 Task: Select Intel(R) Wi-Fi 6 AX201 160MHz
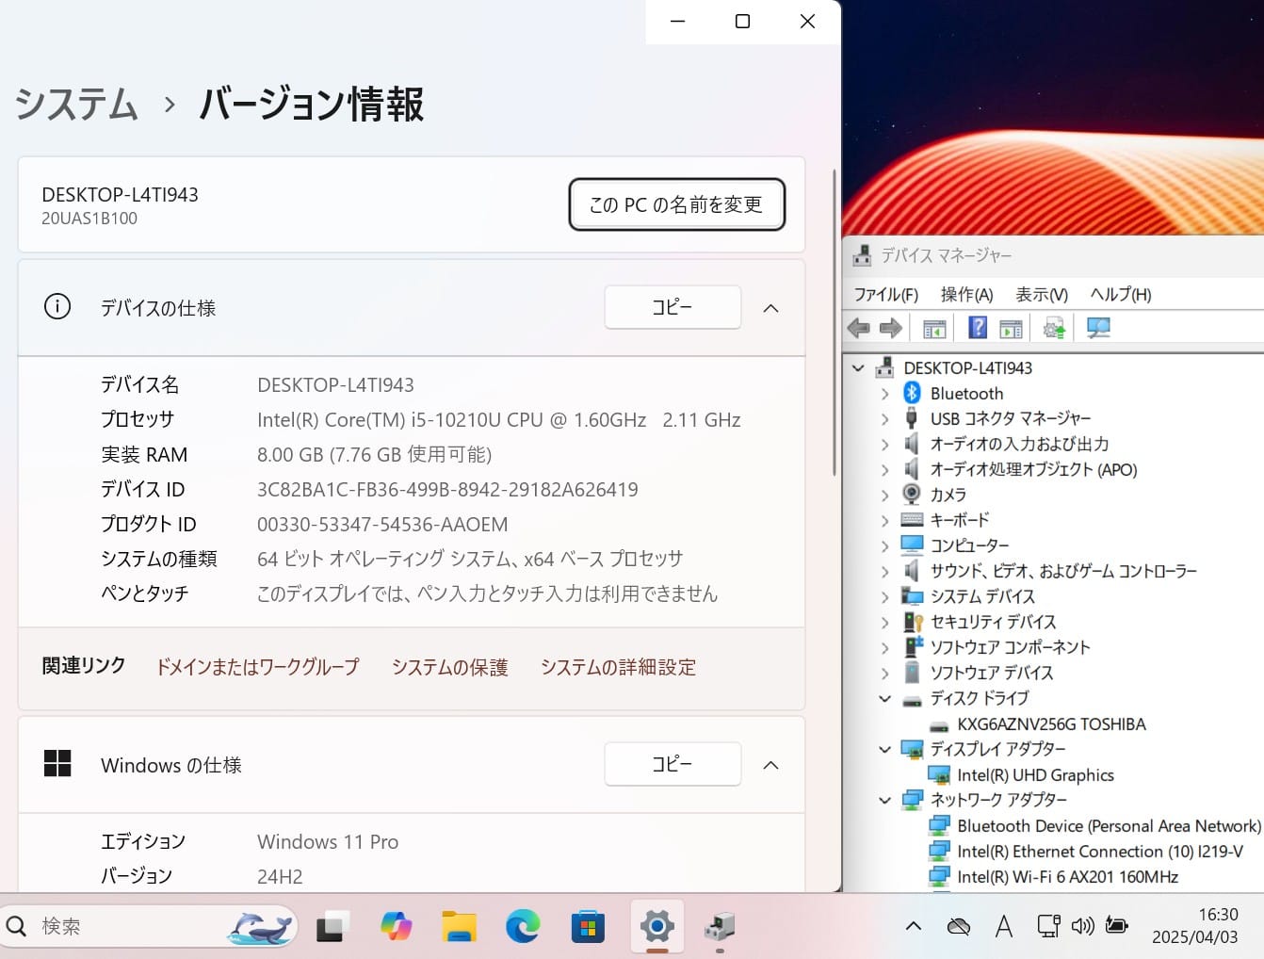click(x=1067, y=876)
